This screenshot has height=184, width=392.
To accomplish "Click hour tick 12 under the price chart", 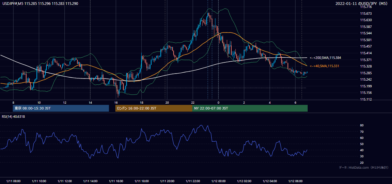I will [65, 102].
